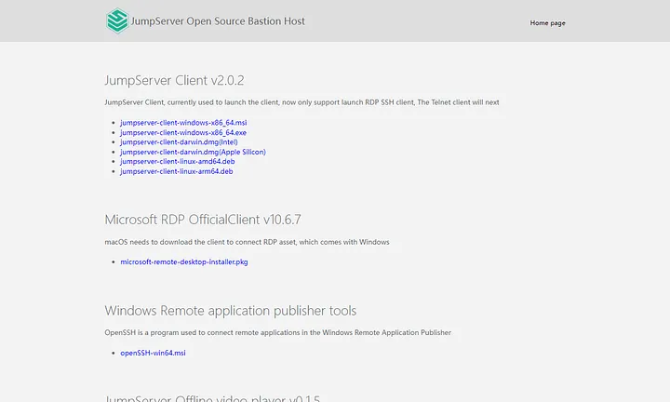Click the JumpServer logo icon
This screenshot has width=670, height=402.
coord(117,20)
